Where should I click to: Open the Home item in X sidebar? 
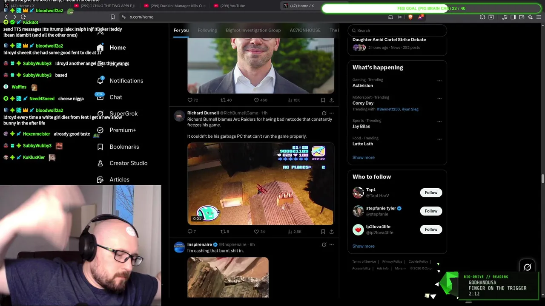(x=111, y=48)
